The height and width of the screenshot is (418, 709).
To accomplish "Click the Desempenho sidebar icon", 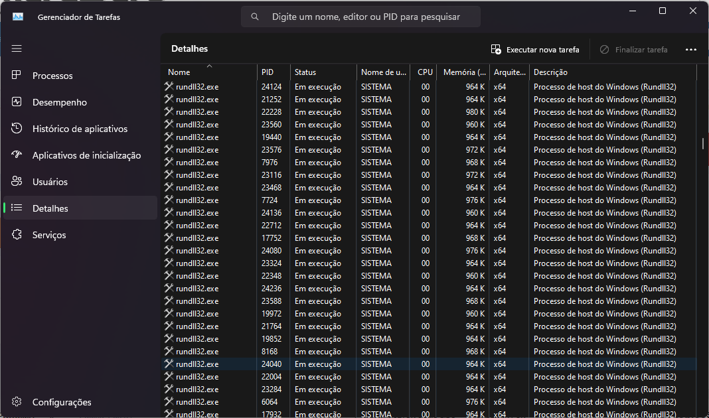I will 17,102.
